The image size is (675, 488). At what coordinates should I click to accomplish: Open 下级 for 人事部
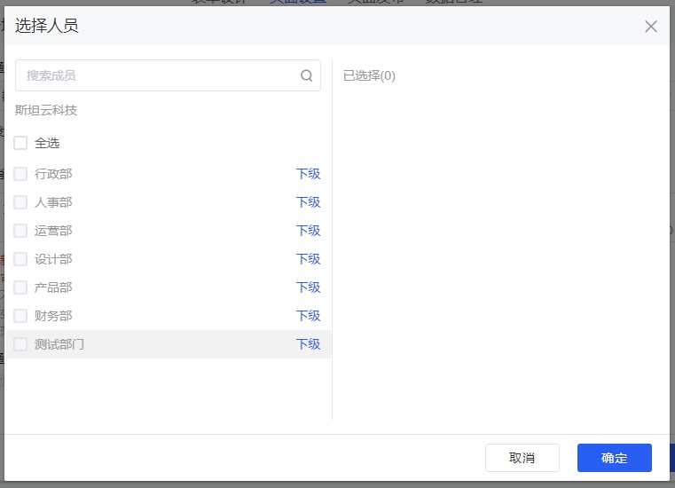coord(308,202)
